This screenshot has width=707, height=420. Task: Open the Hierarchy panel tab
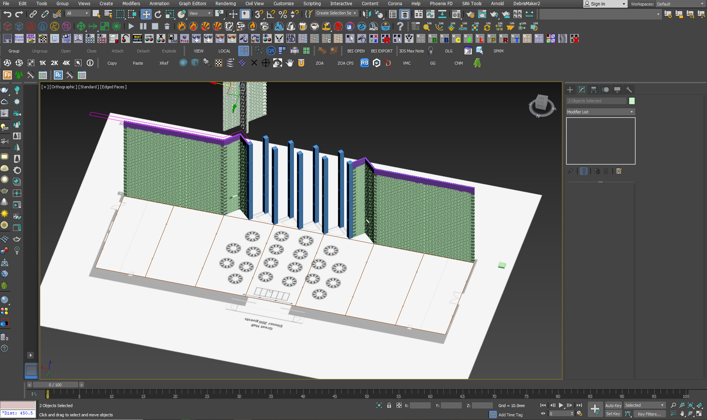[594, 90]
